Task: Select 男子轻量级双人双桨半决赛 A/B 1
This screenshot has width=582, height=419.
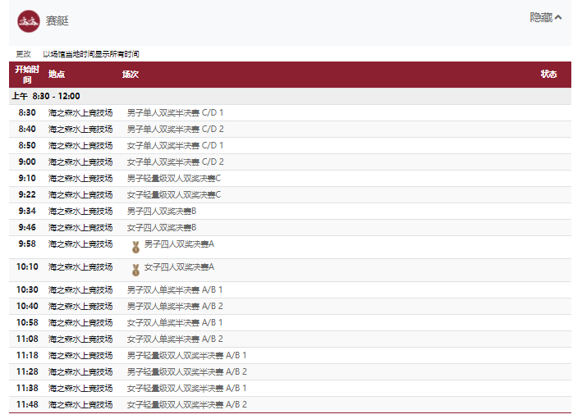Action: pos(186,355)
